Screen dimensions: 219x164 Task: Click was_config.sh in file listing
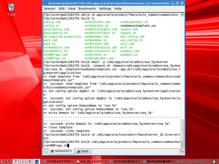click(131, 40)
